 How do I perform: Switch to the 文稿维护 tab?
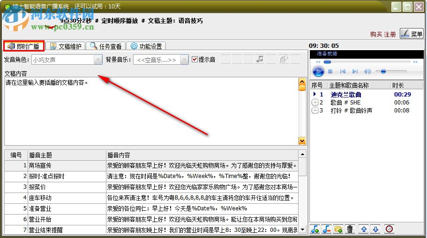(x=65, y=46)
